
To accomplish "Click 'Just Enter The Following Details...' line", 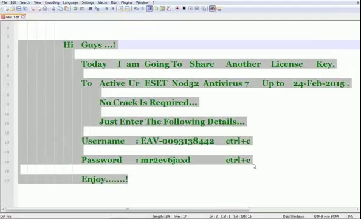I will [172, 122].
